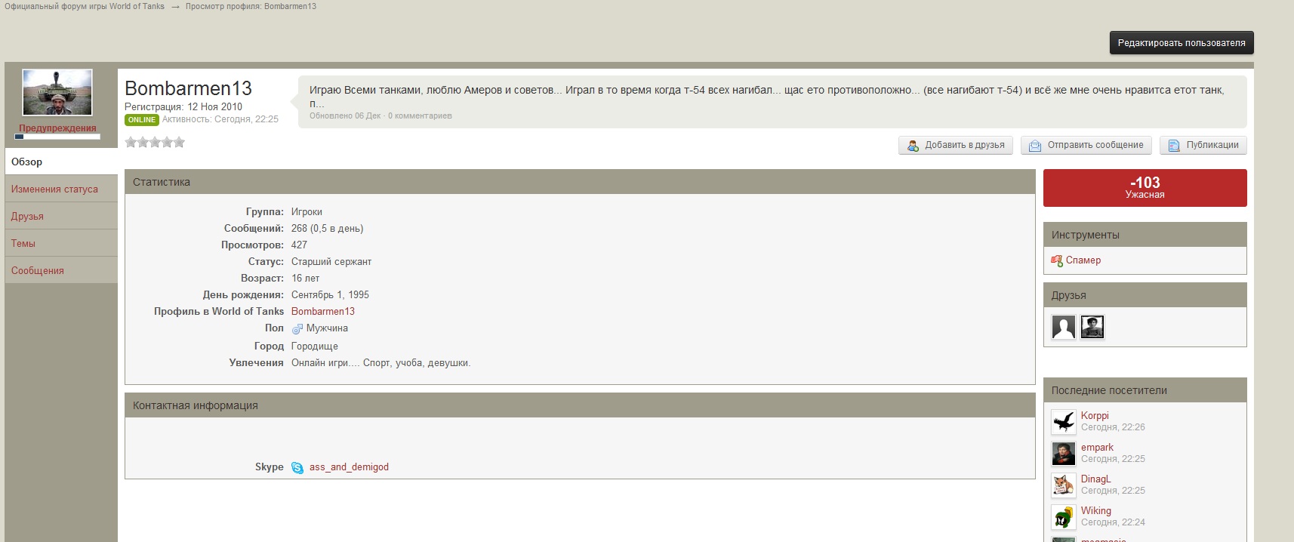This screenshot has width=1294, height=542.
Task: Click the Спамер flag icon under Инструменты
Action: (x=1057, y=260)
